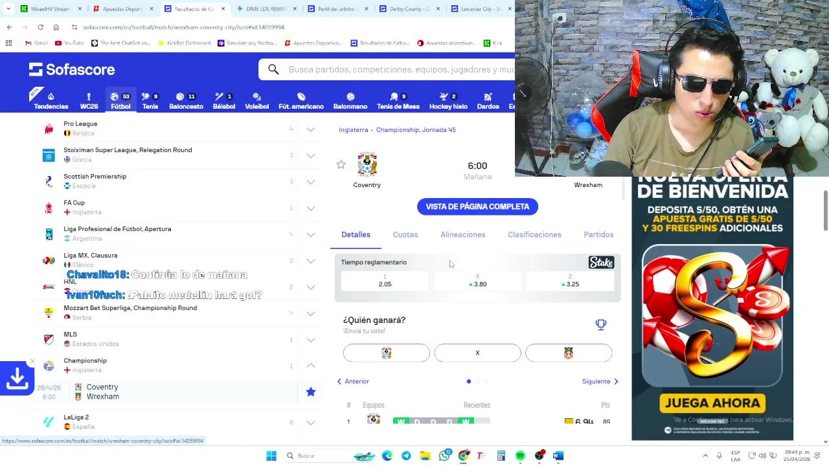829x466 pixels.
Task: Vote for Wrexham to win
Action: pos(569,353)
